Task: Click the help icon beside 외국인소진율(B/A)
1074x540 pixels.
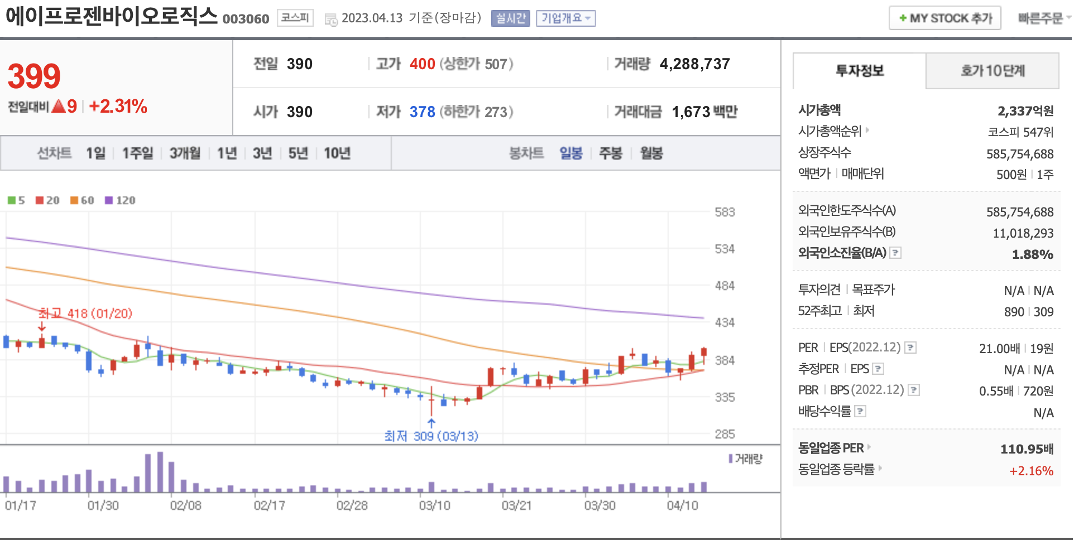Action: [895, 253]
